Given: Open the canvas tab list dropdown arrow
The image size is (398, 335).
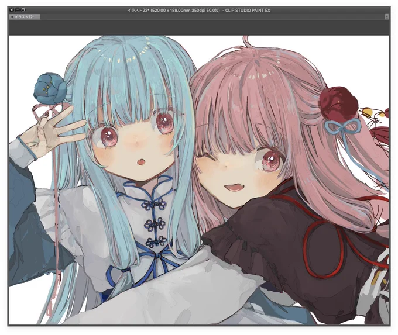Looking at the screenshot, I should tap(386, 17).
